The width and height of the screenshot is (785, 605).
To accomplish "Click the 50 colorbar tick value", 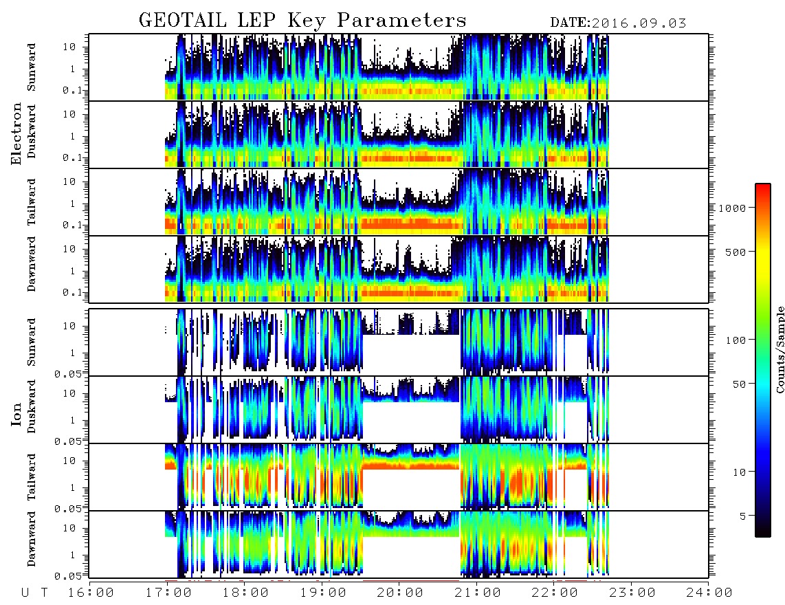I will tap(740, 384).
